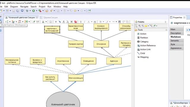190x107 pixels.
Task: Open the Window menu
Action: coord(57,7)
